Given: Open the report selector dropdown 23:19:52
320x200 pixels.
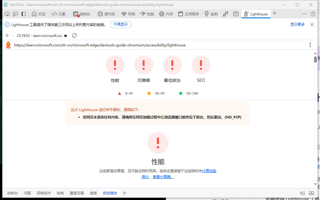Looking at the screenshot, I should tap(42, 35).
